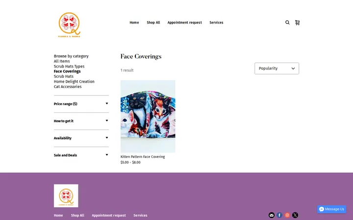
Task: Click Kitten Pattern Face Covering title
Action: [x=143, y=157]
